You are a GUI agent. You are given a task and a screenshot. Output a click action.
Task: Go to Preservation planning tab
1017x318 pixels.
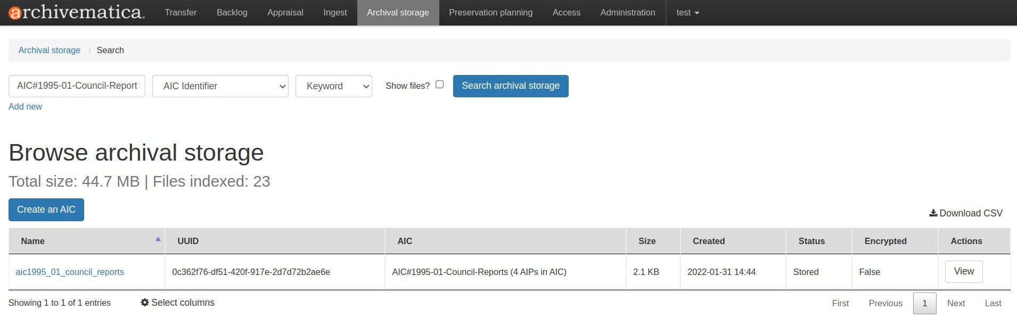(x=490, y=13)
